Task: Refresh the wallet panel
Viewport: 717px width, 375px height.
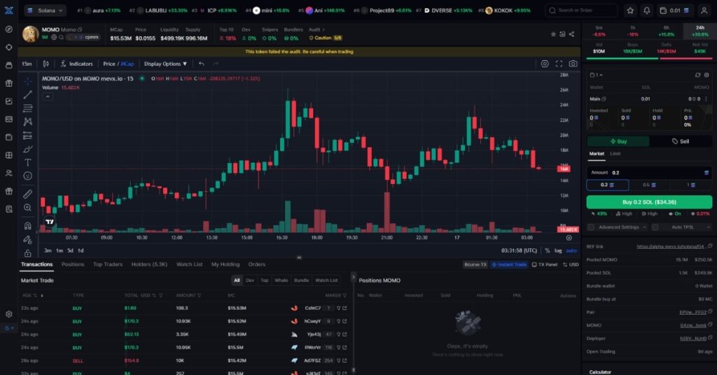Action: pos(697,75)
